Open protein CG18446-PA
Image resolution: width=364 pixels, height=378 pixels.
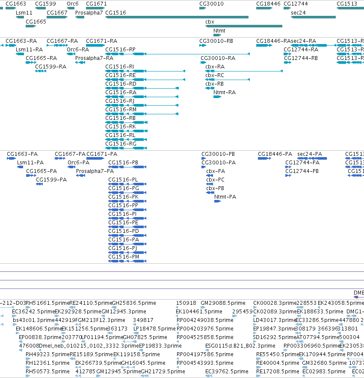[264, 158]
